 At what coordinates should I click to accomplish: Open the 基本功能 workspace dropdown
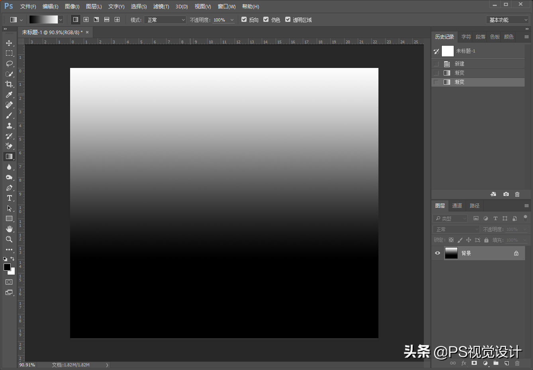coord(508,20)
